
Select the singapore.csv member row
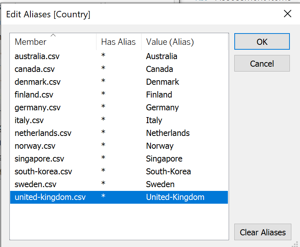[x=39, y=159]
